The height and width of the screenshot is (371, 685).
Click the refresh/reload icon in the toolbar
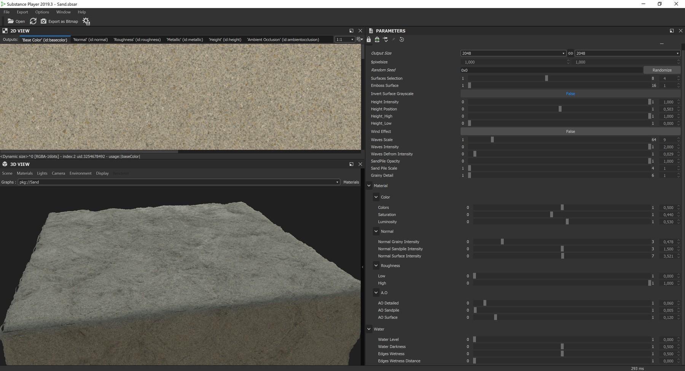point(33,21)
